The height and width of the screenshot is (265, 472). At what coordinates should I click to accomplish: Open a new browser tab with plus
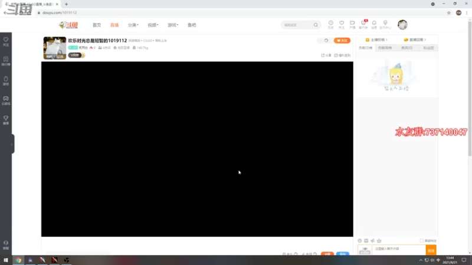click(x=66, y=4)
